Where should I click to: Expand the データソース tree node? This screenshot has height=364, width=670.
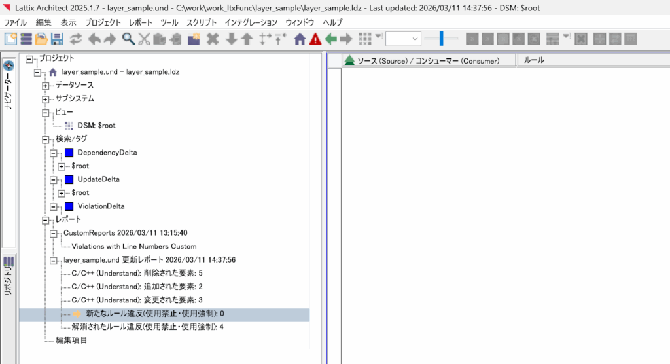coord(46,86)
